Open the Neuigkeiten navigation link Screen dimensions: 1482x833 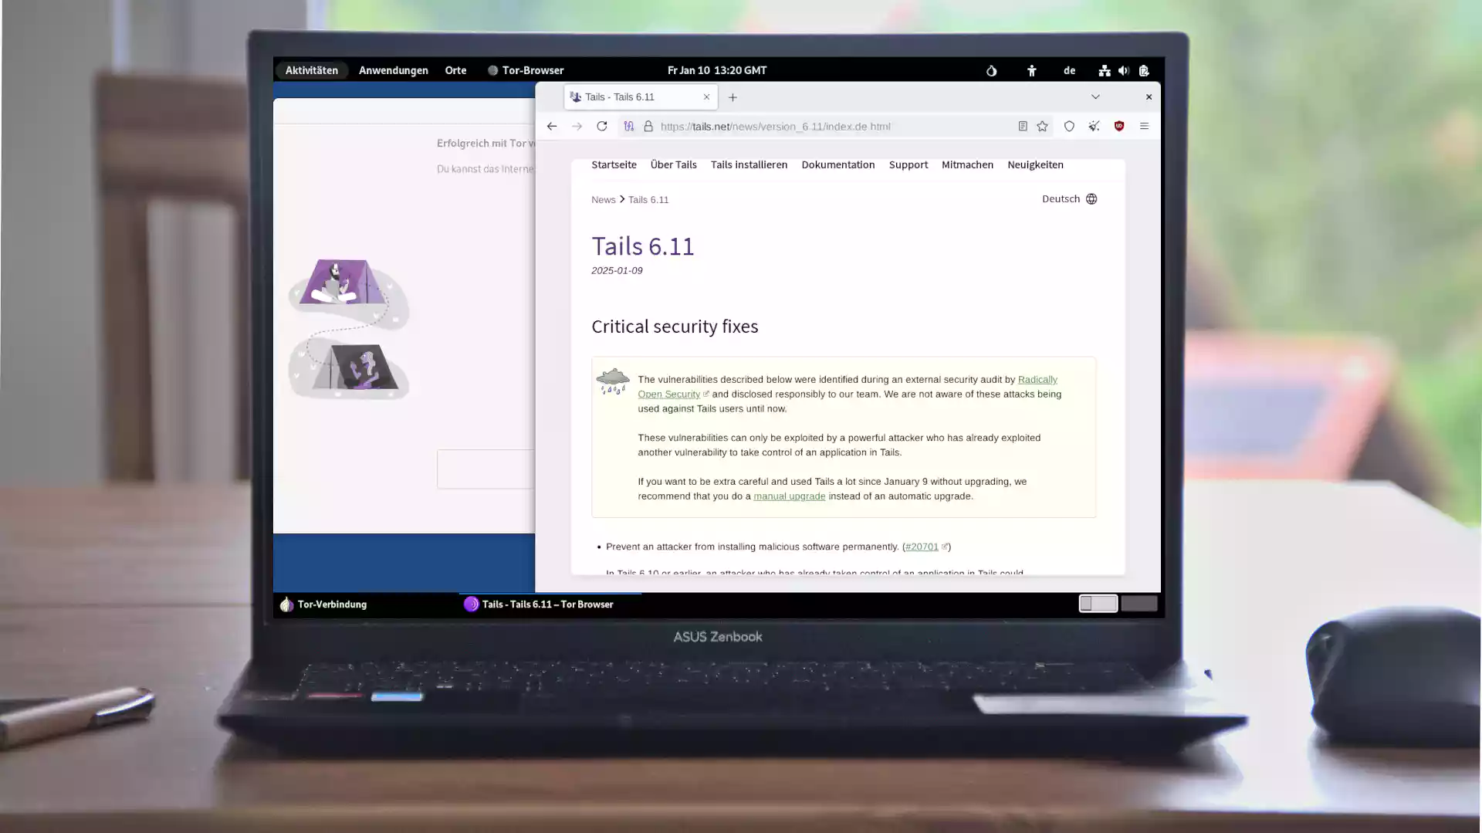coord(1035,164)
